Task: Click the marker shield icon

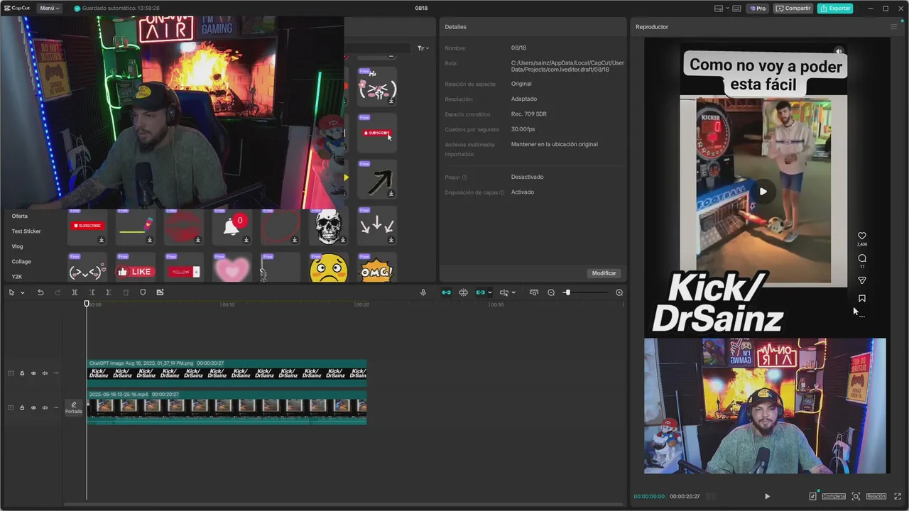Action: pyautogui.click(x=143, y=292)
